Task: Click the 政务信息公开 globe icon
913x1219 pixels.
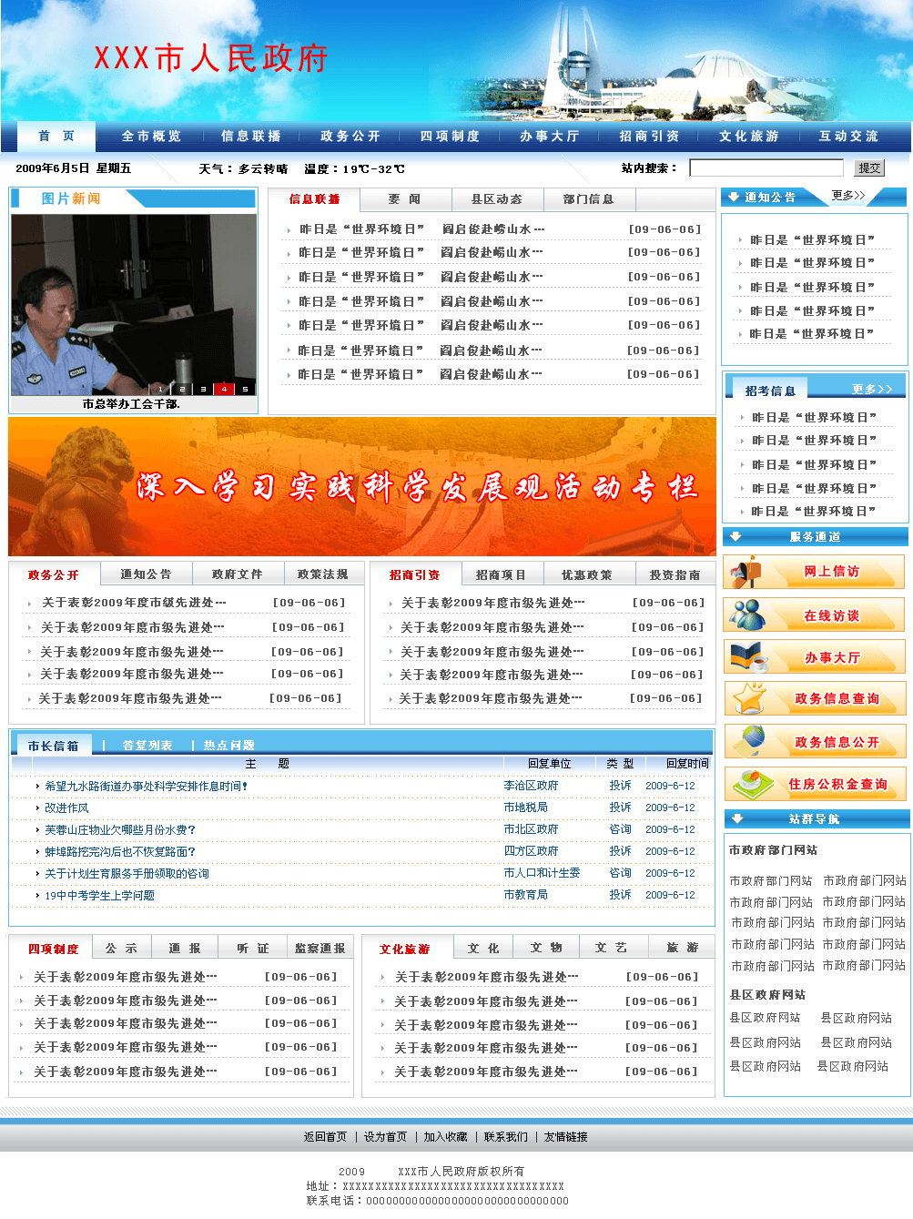Action: 746,740
